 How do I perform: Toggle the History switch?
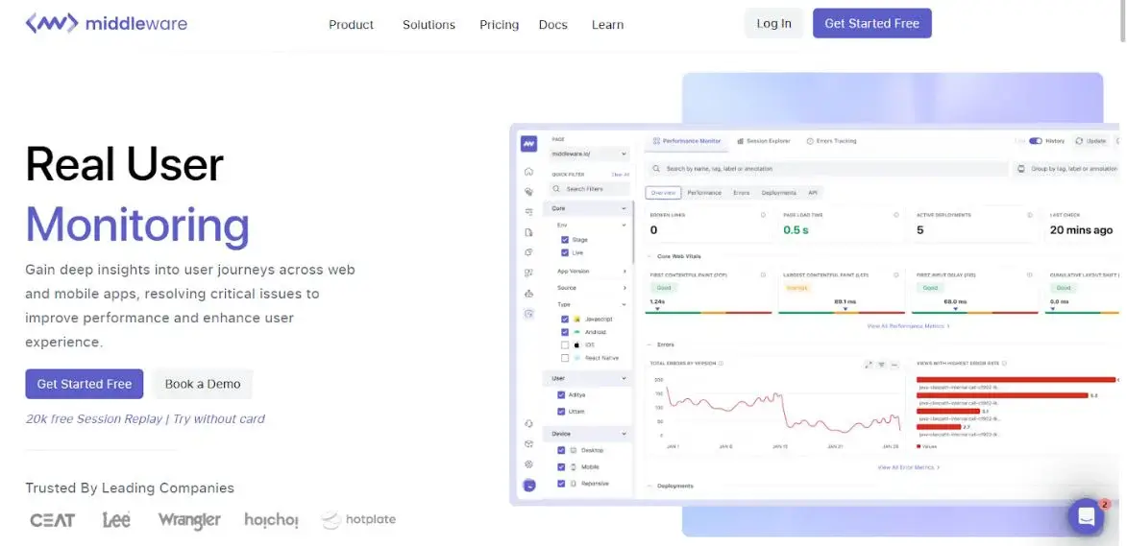(x=1036, y=141)
